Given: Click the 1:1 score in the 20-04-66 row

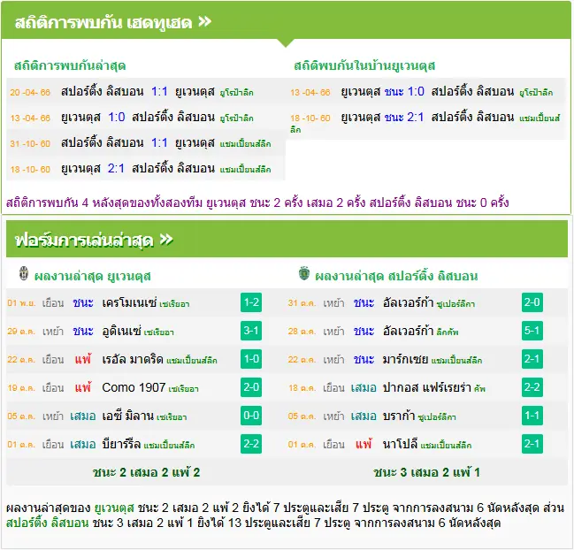Looking at the screenshot, I should coord(159,91).
